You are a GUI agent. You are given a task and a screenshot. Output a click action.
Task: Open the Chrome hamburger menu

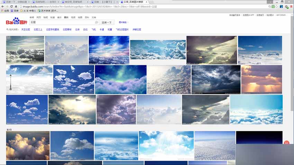pyautogui.click(x=291, y=7)
